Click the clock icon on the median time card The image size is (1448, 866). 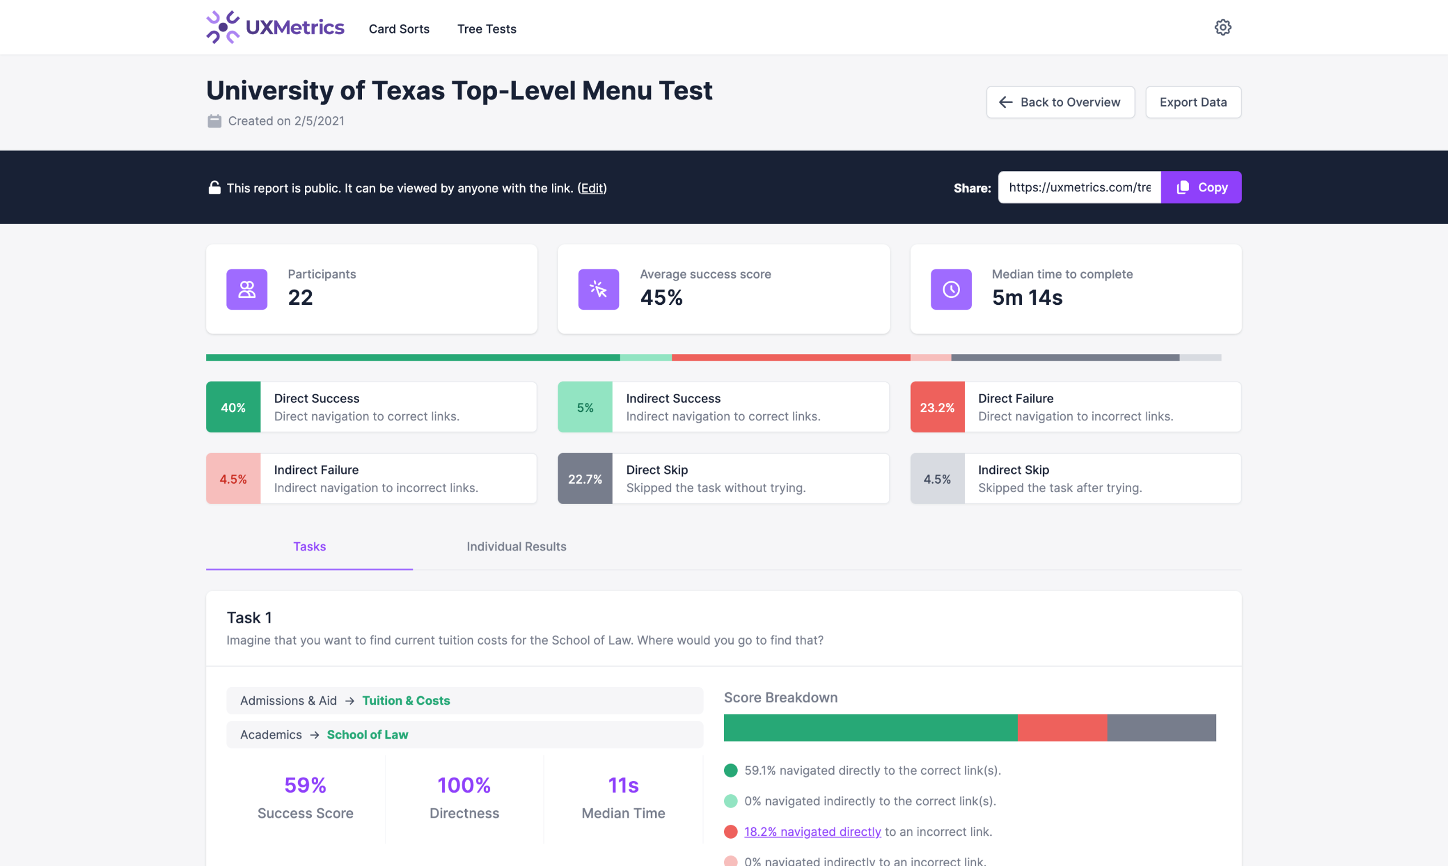tap(950, 289)
